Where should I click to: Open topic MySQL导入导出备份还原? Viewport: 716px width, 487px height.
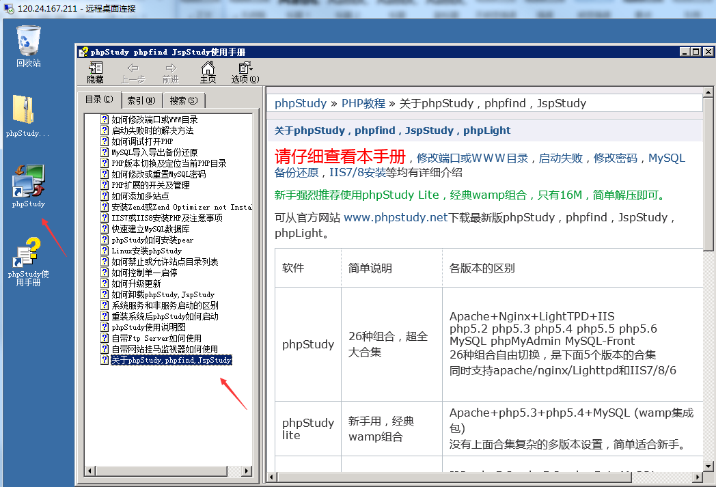[154, 152]
